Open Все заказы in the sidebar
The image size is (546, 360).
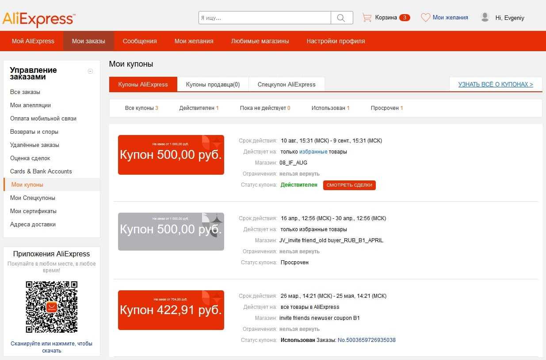[25, 92]
